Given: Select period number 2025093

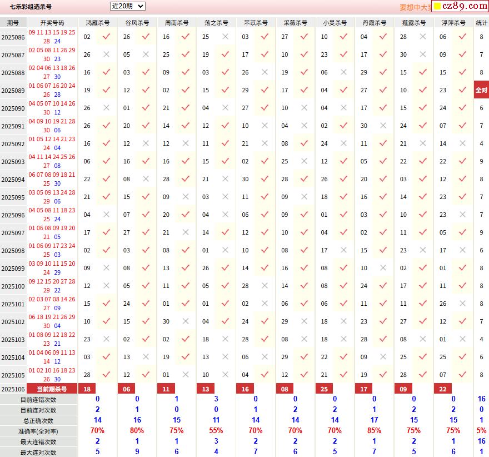Looking at the screenshot, I should [x=13, y=162].
